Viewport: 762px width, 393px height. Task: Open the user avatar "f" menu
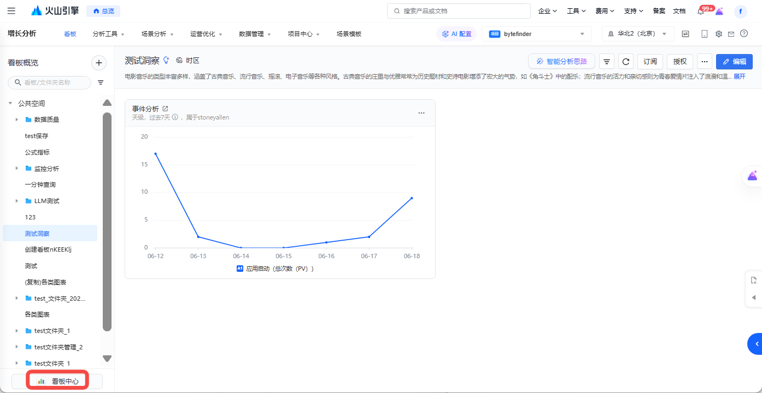coord(741,11)
